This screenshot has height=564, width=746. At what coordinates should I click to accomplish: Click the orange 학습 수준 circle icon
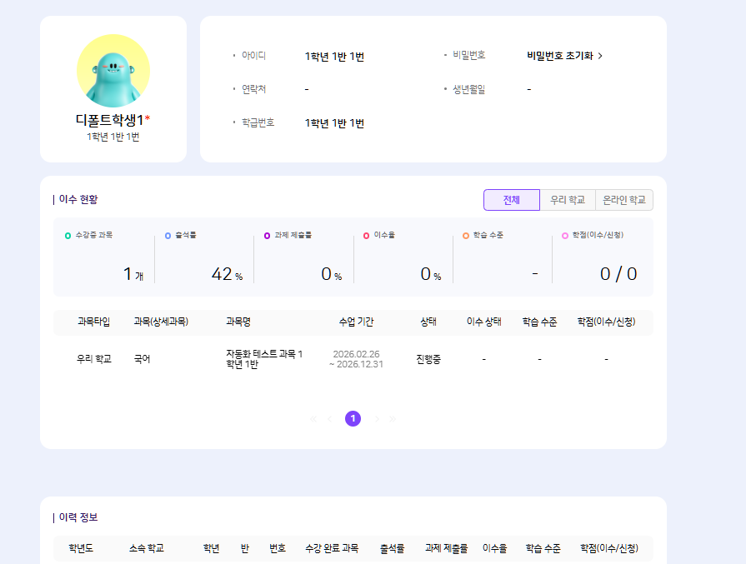[x=465, y=236]
